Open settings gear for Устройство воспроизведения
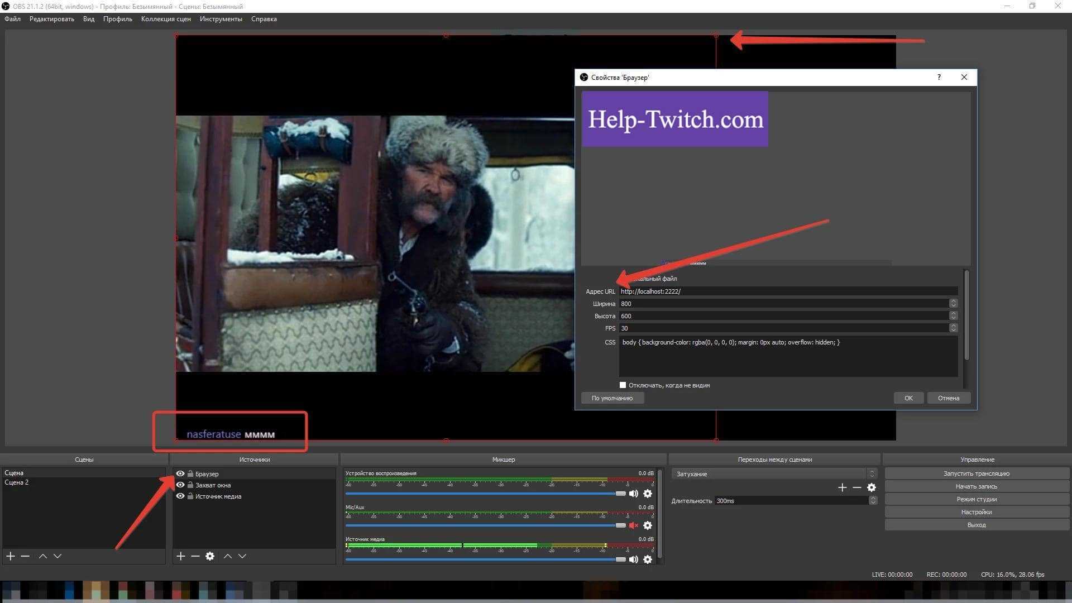Image resolution: width=1072 pixels, height=603 pixels. [x=648, y=494]
